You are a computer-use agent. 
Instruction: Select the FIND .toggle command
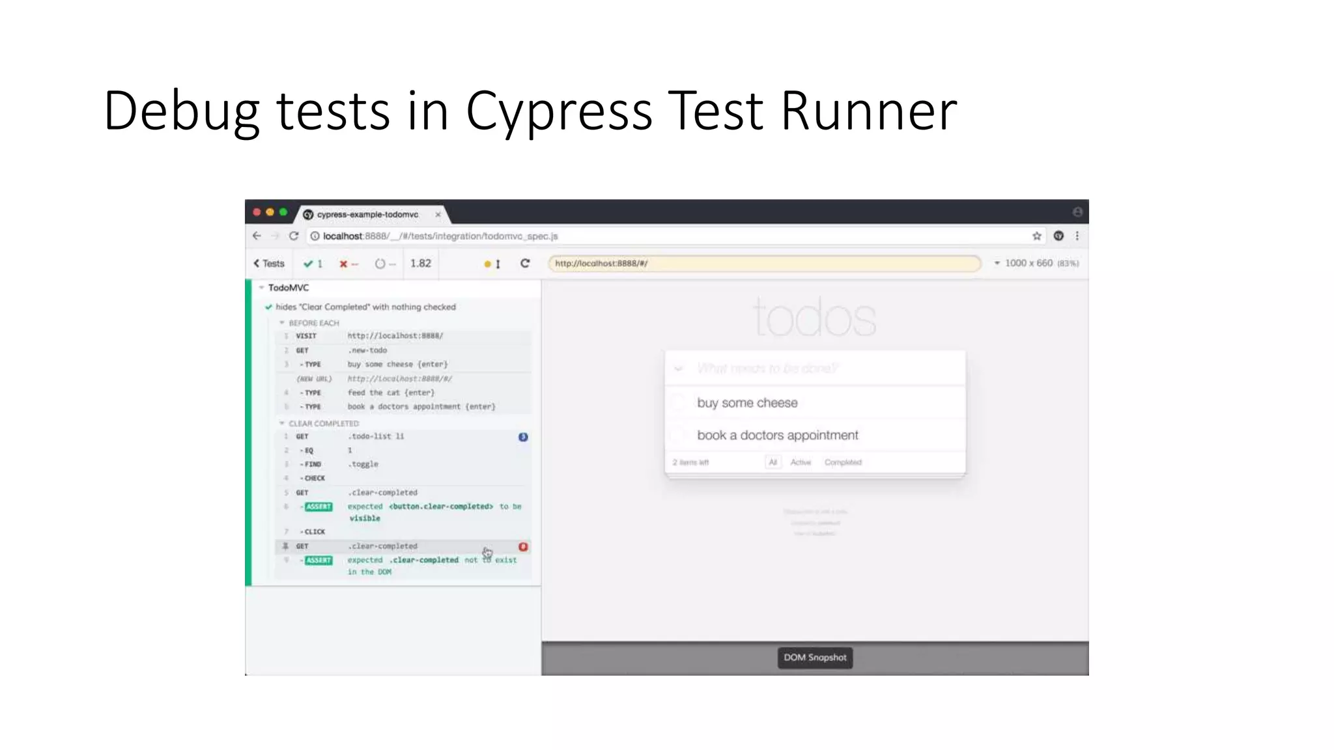click(404, 464)
